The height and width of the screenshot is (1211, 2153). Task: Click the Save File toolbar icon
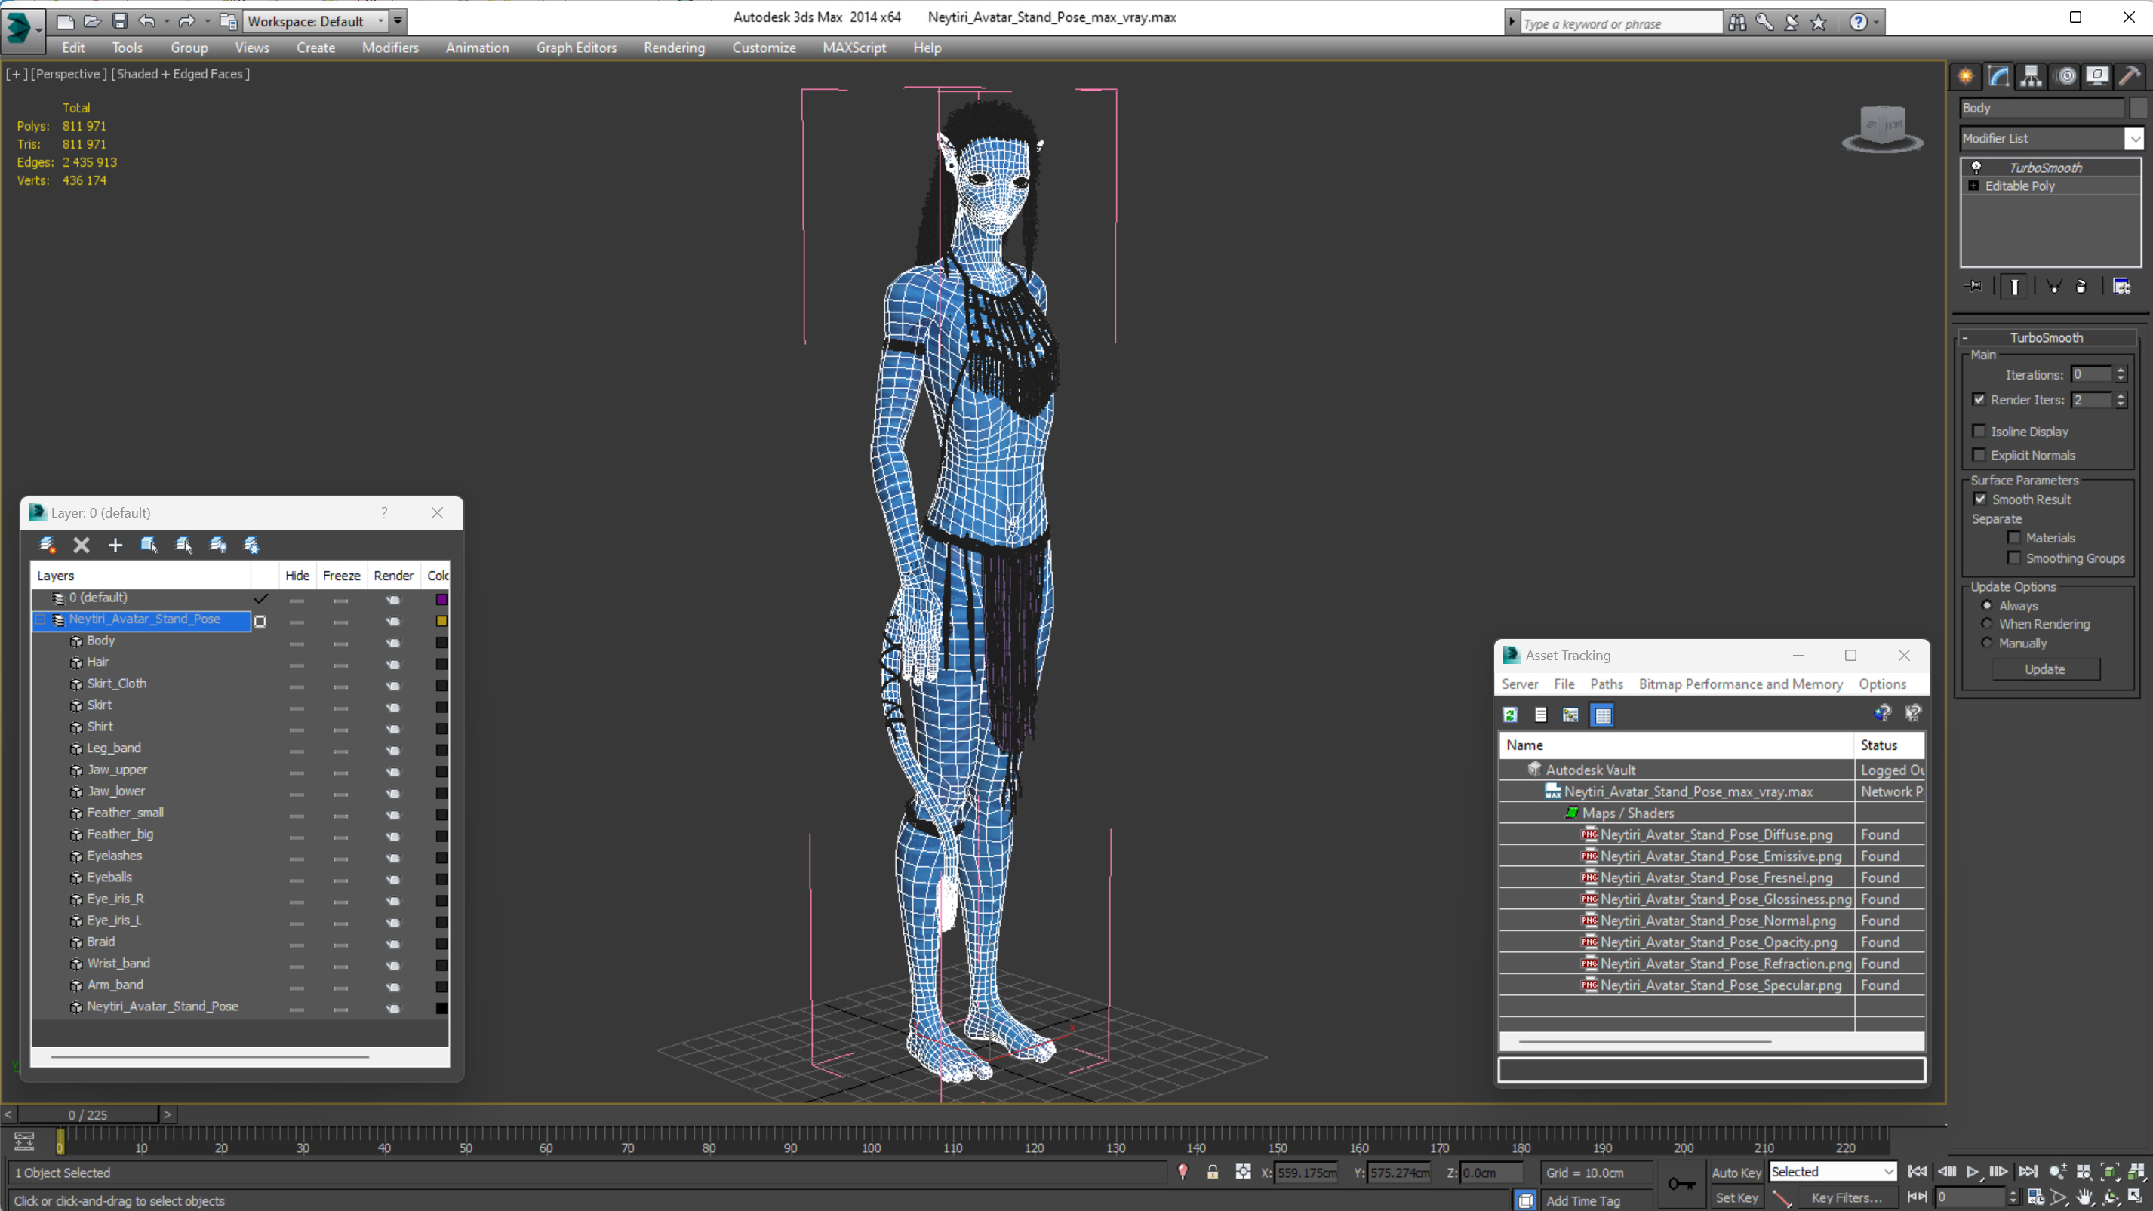[x=119, y=21]
